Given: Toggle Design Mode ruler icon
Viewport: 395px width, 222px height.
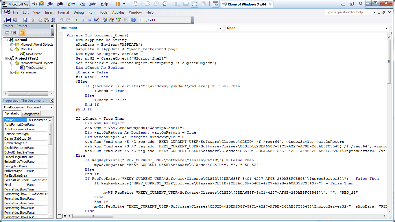Looking at the screenshot, I should [97, 20].
